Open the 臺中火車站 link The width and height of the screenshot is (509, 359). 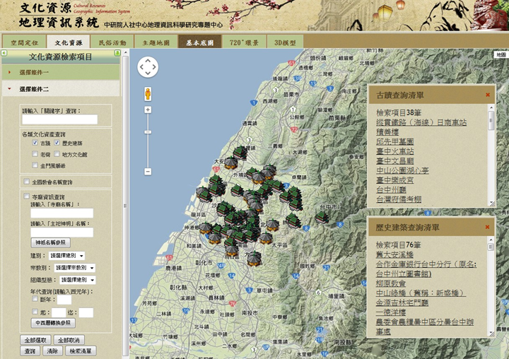point(395,151)
